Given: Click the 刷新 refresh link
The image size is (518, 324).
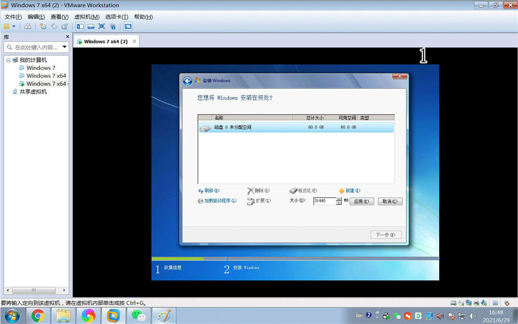Looking at the screenshot, I should 208,191.
